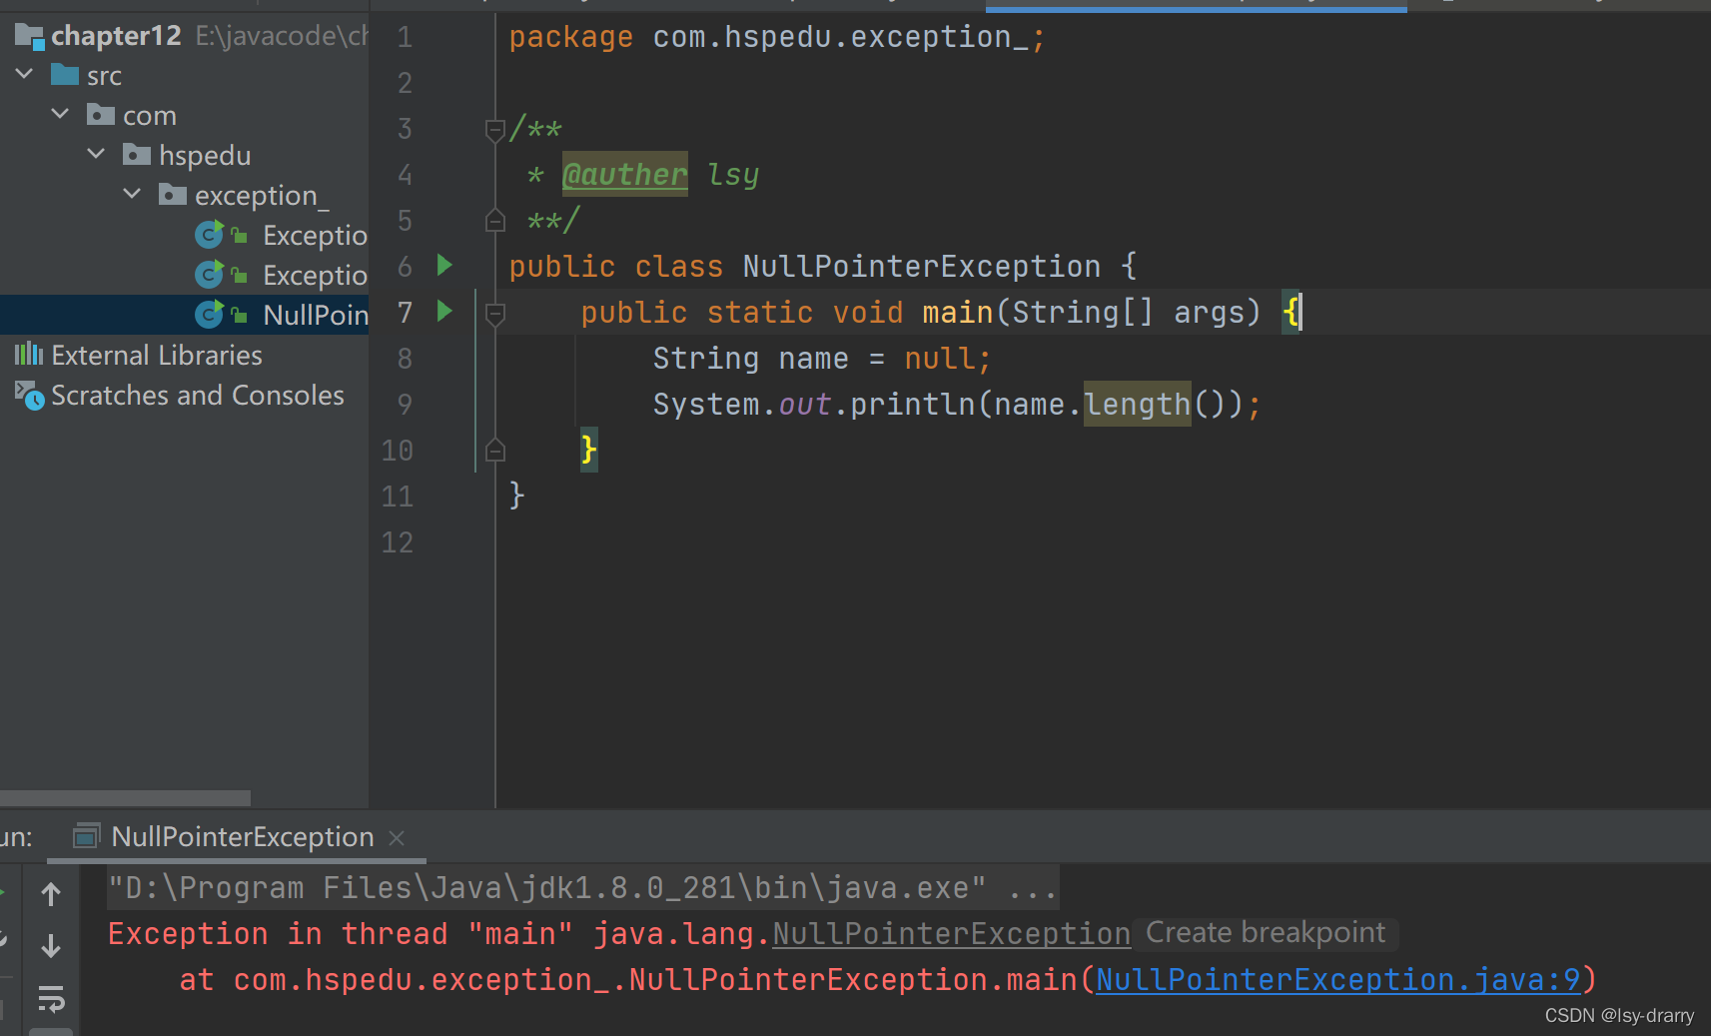Click Create breakpoint hint
Viewport: 1711px width, 1036px height.
pos(1266,932)
